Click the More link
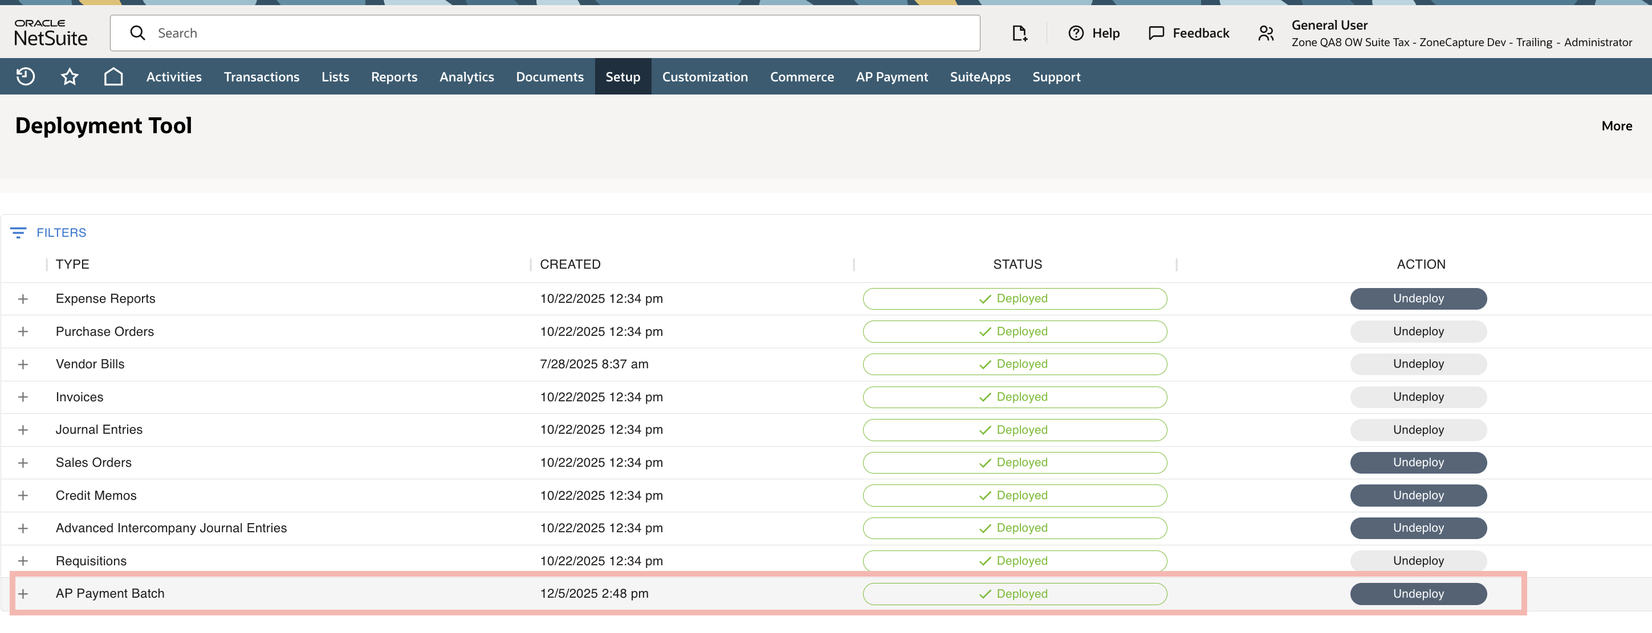 [x=1616, y=126]
